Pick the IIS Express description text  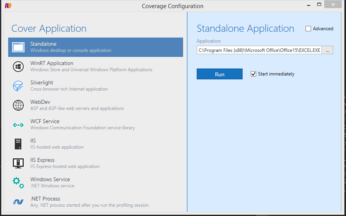pyautogui.click(x=65, y=166)
